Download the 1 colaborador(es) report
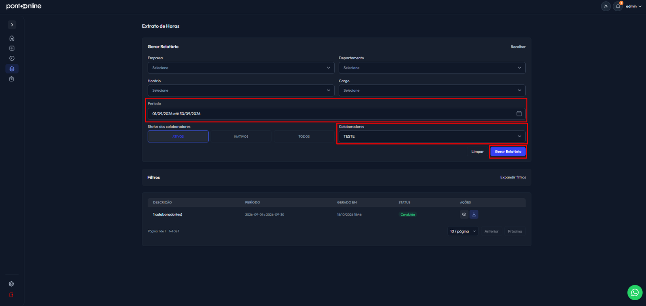 (474, 214)
